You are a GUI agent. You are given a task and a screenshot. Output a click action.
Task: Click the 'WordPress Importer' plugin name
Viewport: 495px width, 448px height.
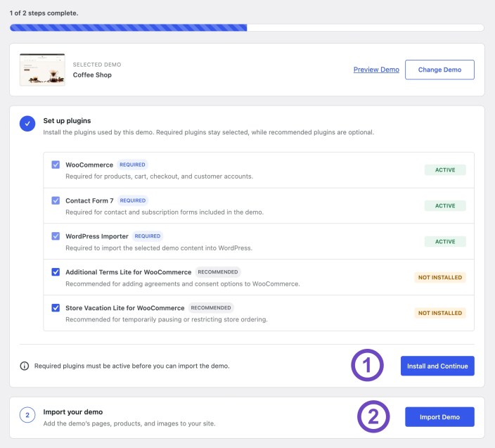click(x=97, y=236)
